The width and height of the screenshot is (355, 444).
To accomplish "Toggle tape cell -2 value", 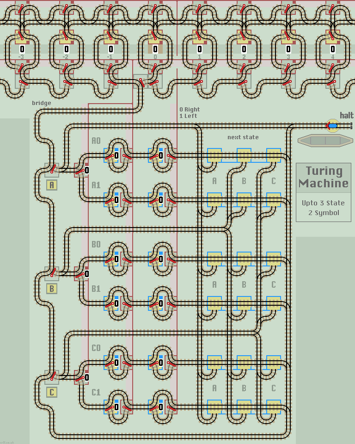I will [67, 49].
